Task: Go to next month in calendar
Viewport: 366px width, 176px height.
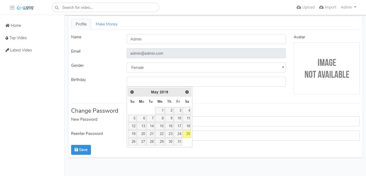Action: [187, 92]
